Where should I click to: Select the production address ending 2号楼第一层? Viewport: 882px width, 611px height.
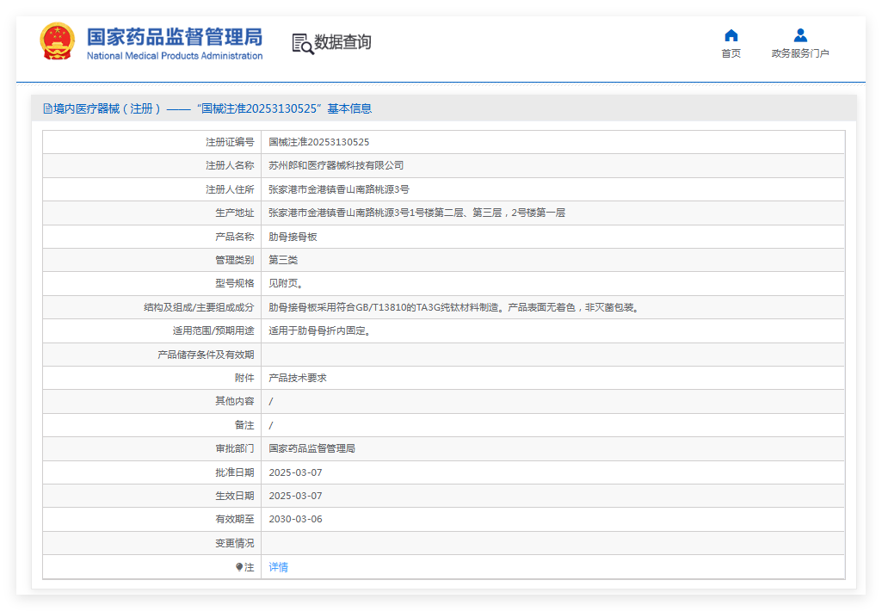(x=416, y=213)
